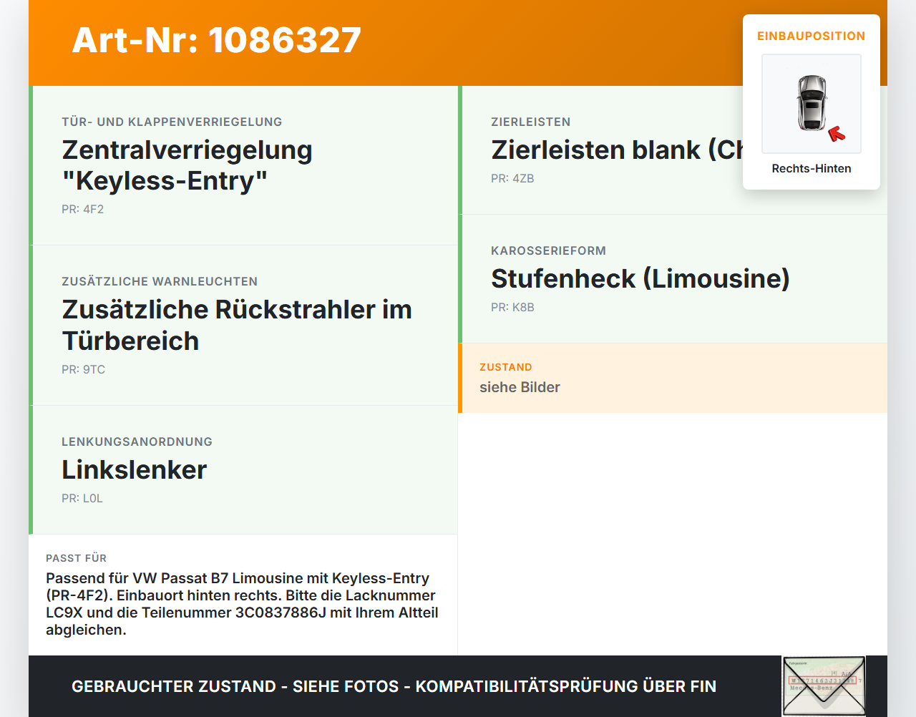The image size is (916, 717).
Task: Click the PR: L0L code
Action: pos(82,498)
